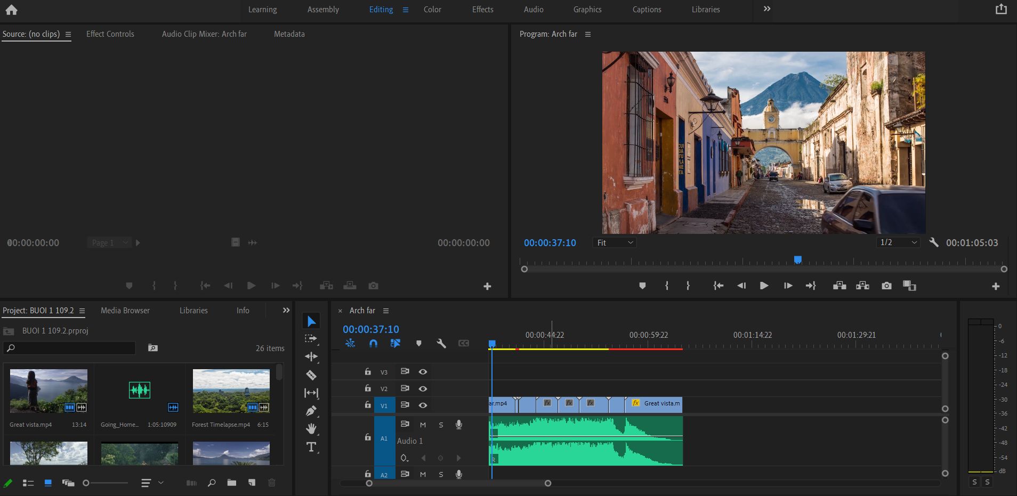Open timeline display settings wrench
The image size is (1017, 496).
[x=441, y=343]
